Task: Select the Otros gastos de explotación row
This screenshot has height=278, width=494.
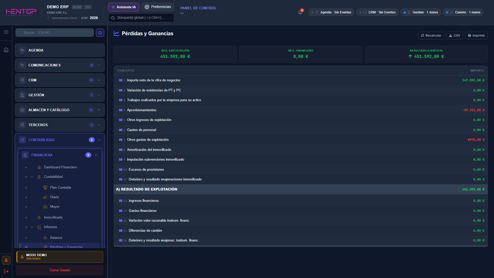Action: [x=301, y=140]
